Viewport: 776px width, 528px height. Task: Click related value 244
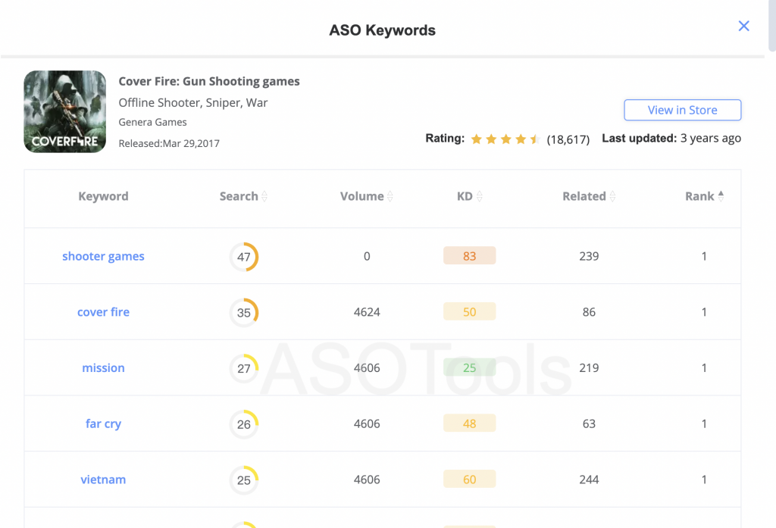coord(589,480)
